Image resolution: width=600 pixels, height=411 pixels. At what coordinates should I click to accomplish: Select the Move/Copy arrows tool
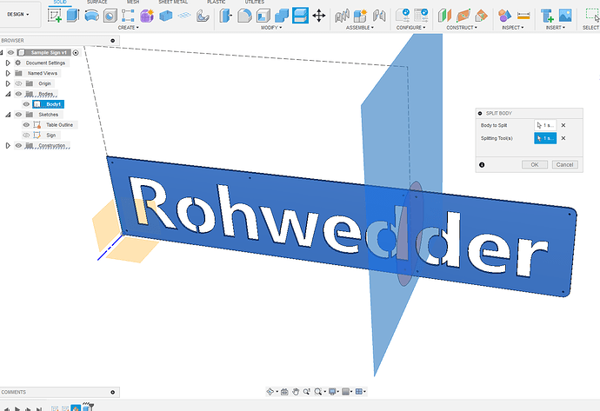tap(319, 16)
